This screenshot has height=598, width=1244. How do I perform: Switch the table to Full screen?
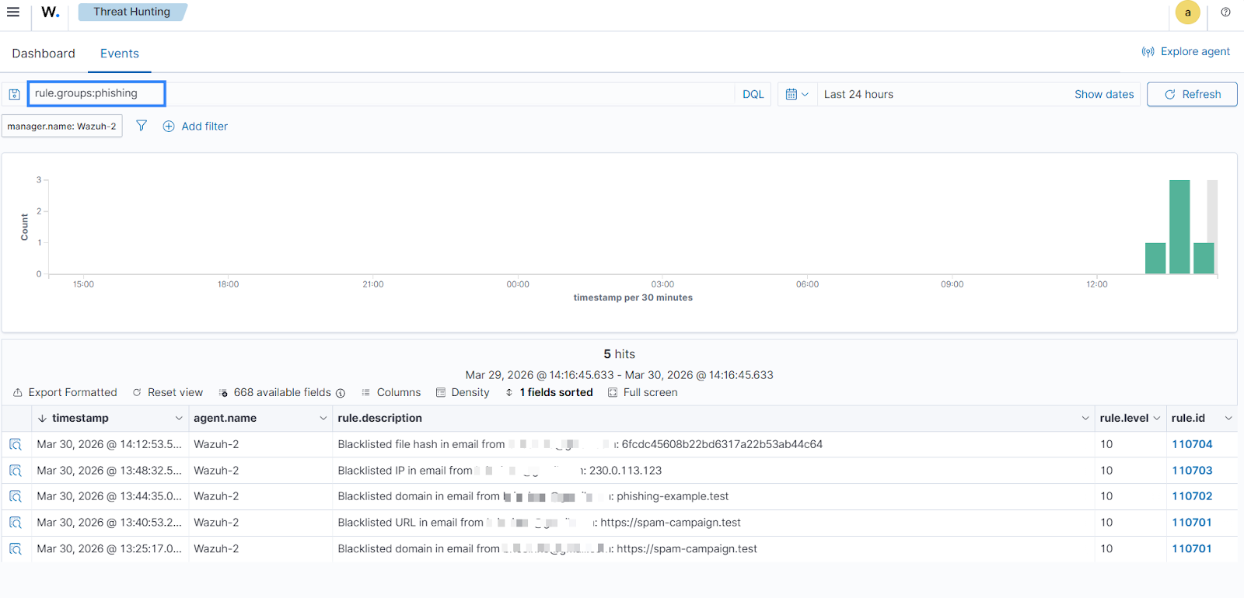643,392
